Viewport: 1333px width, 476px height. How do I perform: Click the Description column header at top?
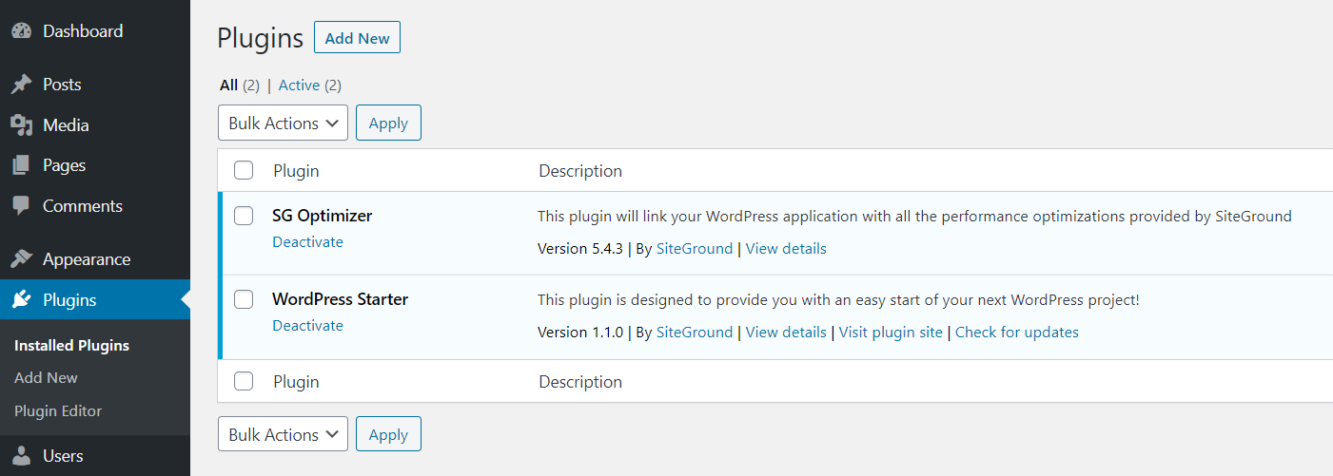point(580,171)
